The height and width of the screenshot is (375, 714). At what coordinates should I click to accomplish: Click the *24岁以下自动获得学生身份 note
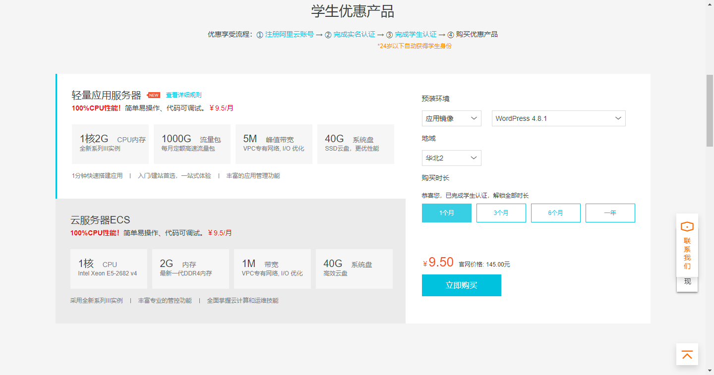(415, 46)
